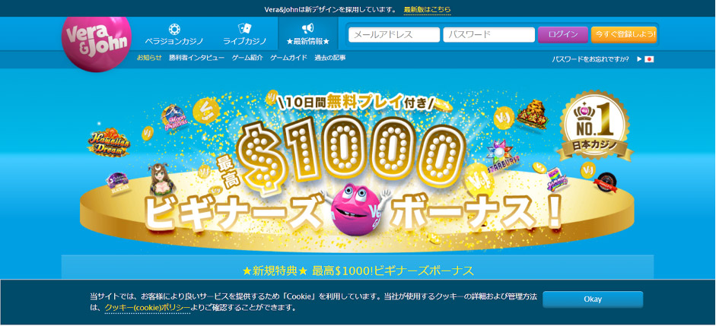Click the Hawaiian Dream game logo

[x=109, y=142]
